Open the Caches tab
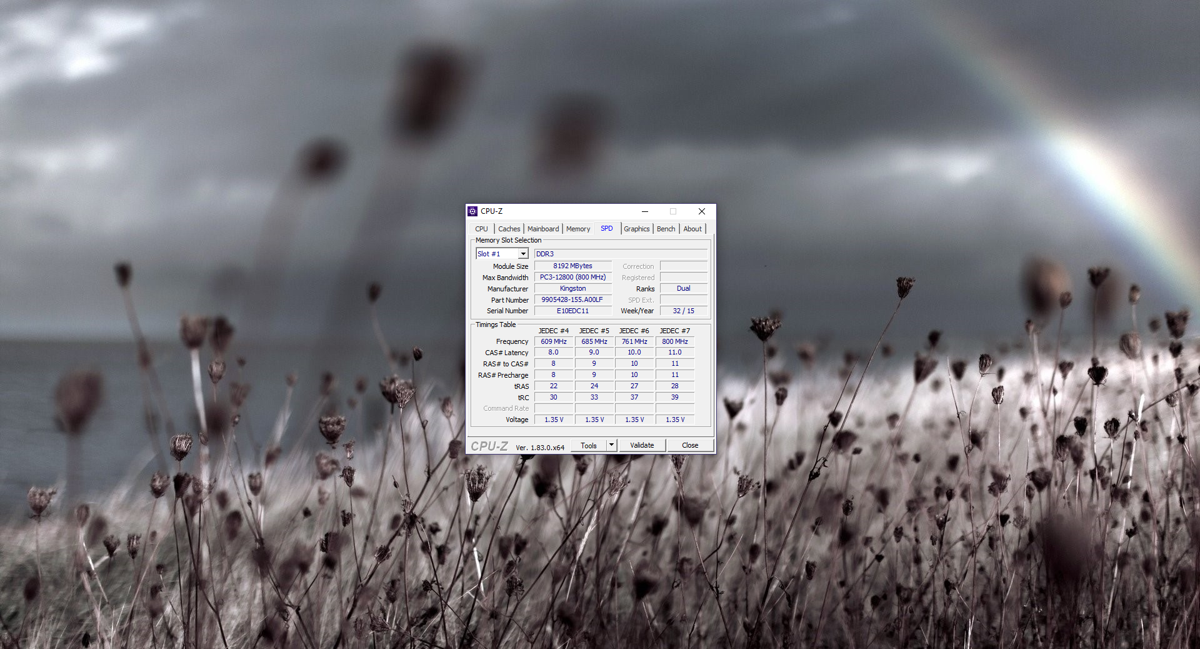 tap(509, 229)
